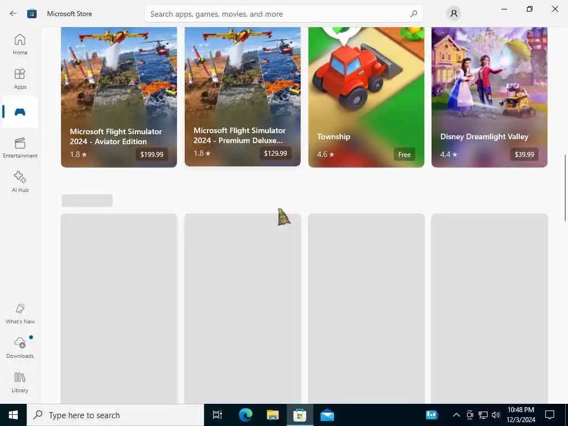
Task: Open network status tray icon
Action: [483, 415]
